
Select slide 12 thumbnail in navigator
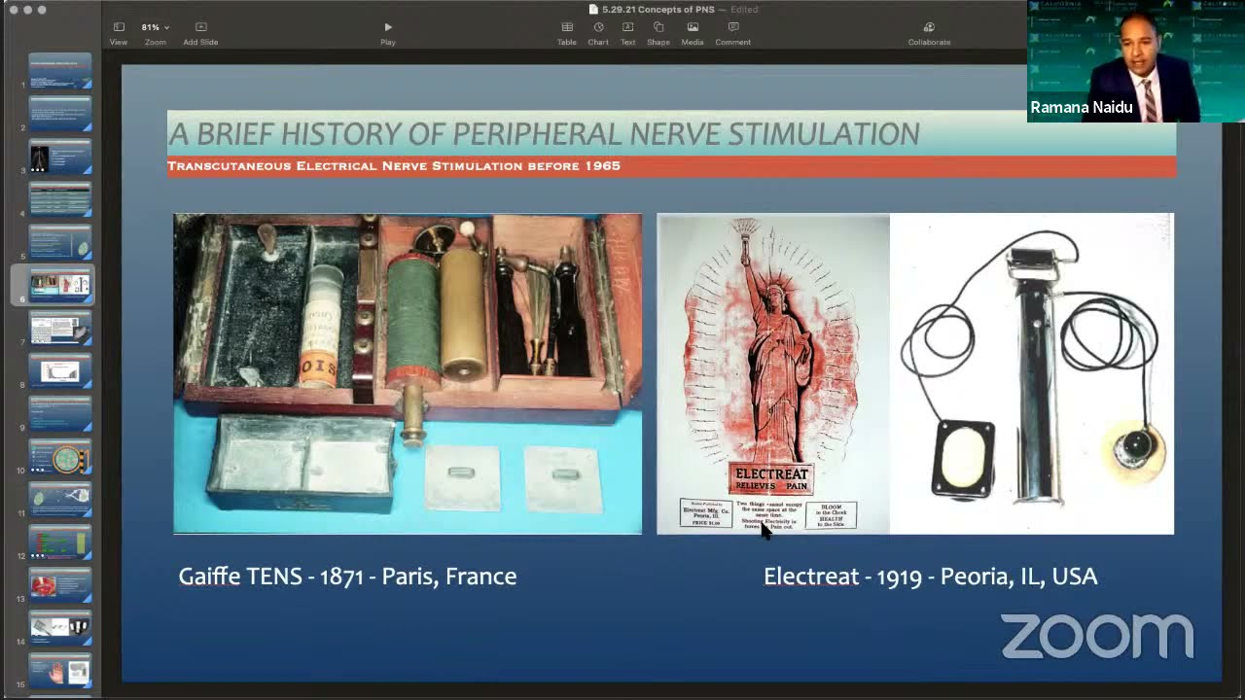click(x=60, y=542)
